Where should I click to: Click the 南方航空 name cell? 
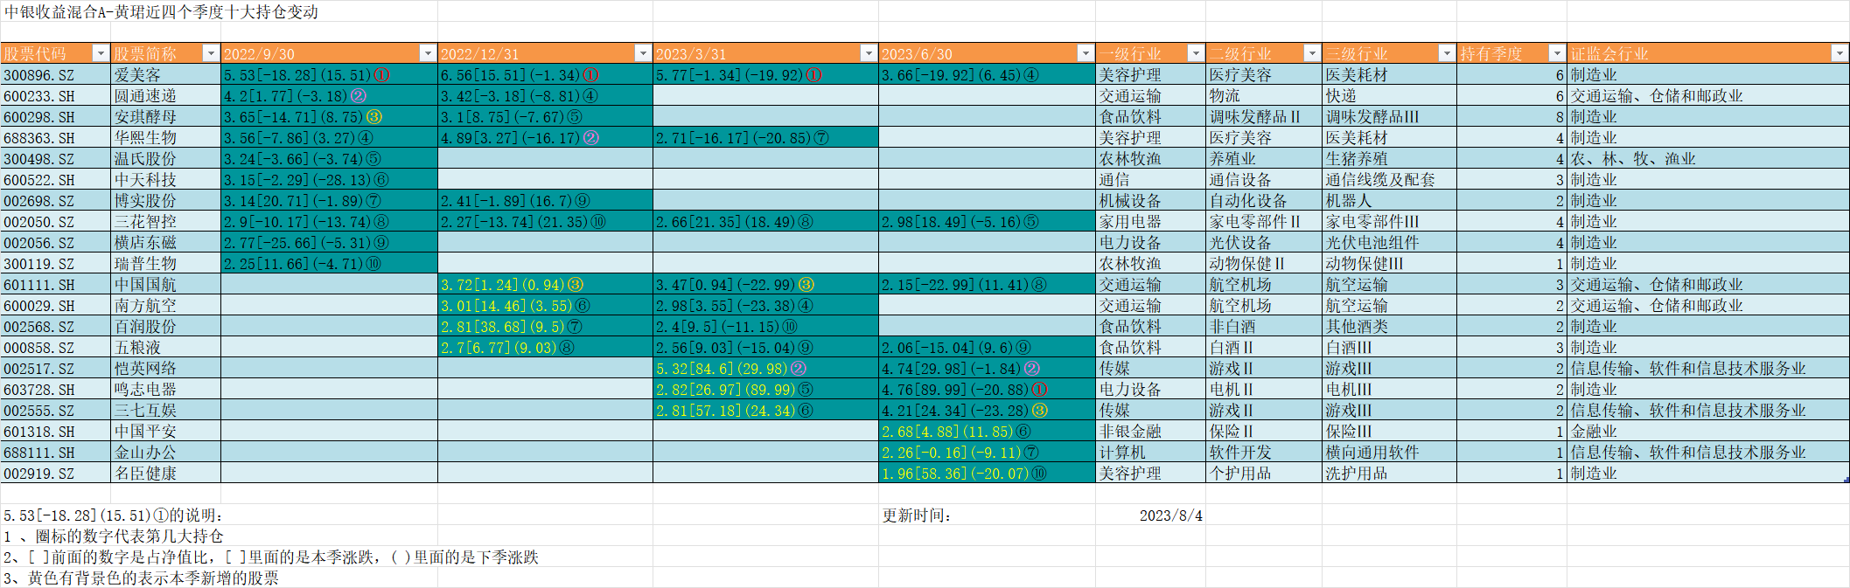tap(165, 306)
